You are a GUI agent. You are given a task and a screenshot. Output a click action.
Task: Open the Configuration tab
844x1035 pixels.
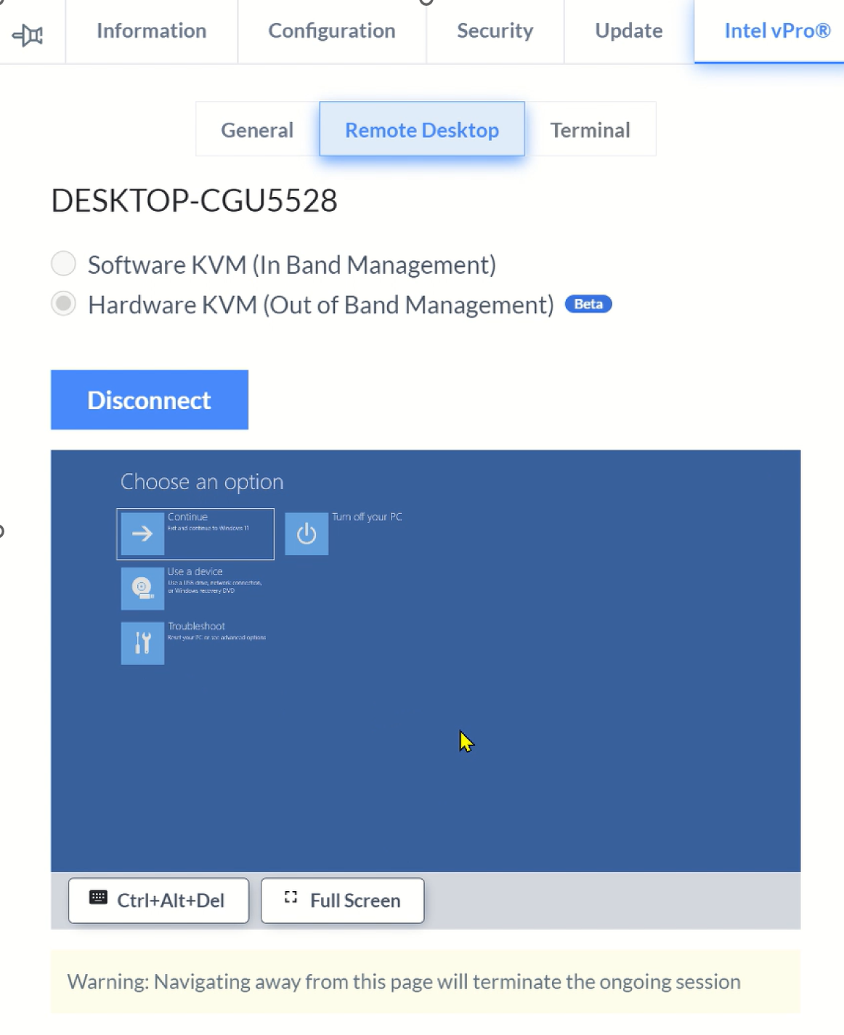click(x=332, y=31)
